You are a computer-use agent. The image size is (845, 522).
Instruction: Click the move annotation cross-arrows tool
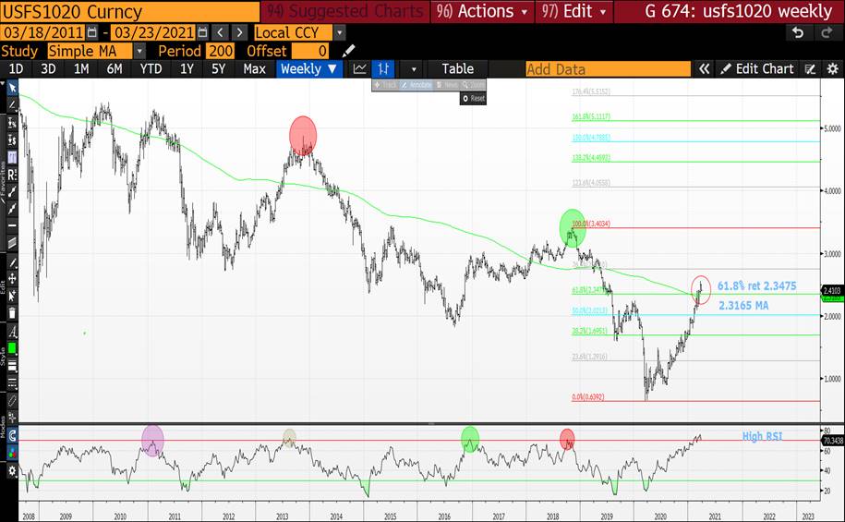click(12, 279)
